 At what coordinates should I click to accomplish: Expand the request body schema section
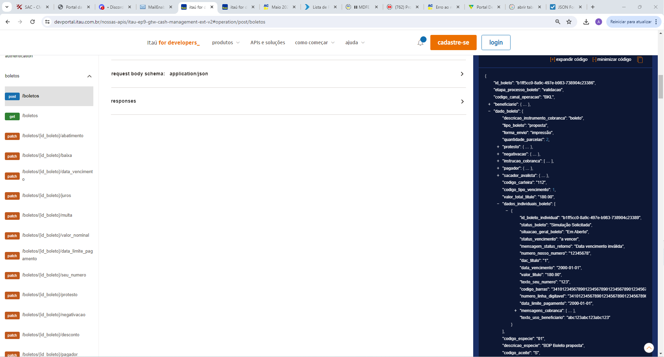point(288,74)
